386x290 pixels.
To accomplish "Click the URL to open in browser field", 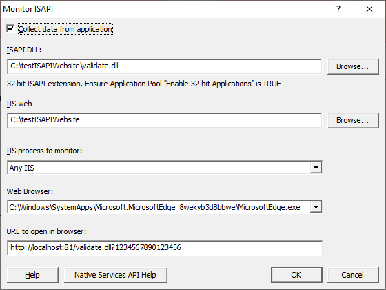I will pos(165,248).
